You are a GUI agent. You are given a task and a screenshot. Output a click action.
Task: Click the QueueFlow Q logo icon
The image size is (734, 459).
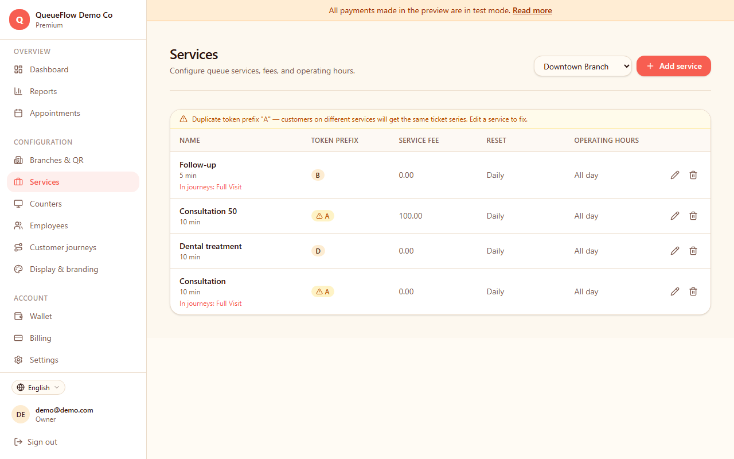tap(19, 20)
